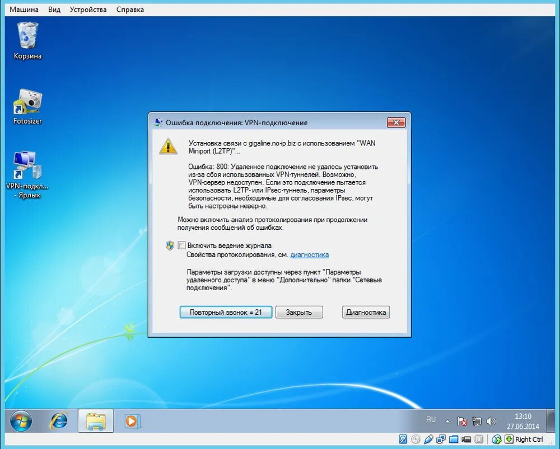
Task: Click the clock showing 13:10
Action: pos(522,421)
